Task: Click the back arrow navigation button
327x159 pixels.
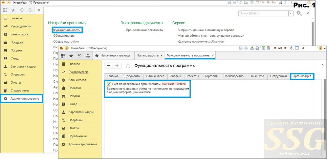Action: [108, 66]
